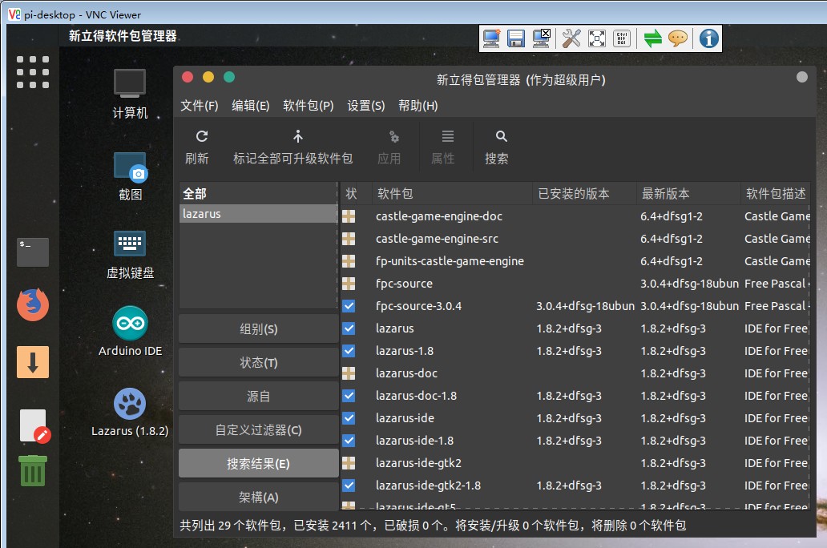Click the Apply (应用) gears icon
The image size is (827, 548).
pos(394,137)
